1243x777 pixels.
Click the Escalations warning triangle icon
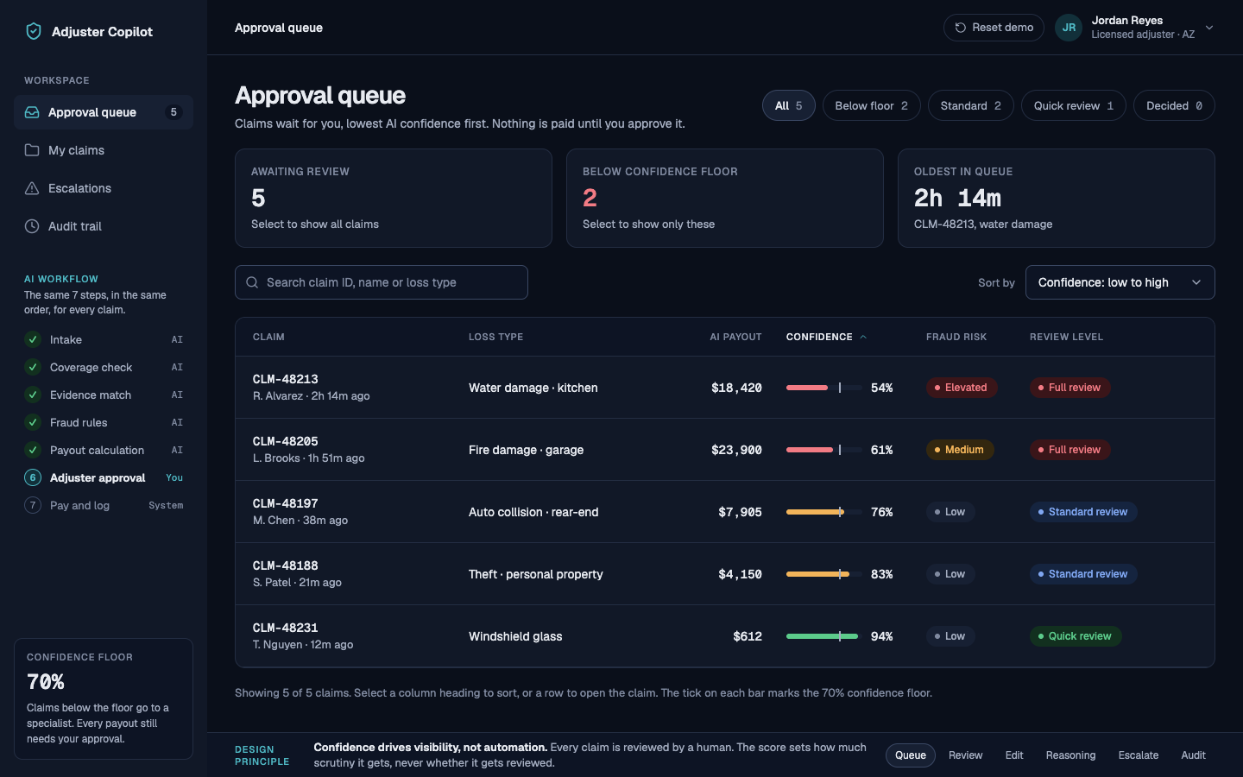(x=32, y=188)
